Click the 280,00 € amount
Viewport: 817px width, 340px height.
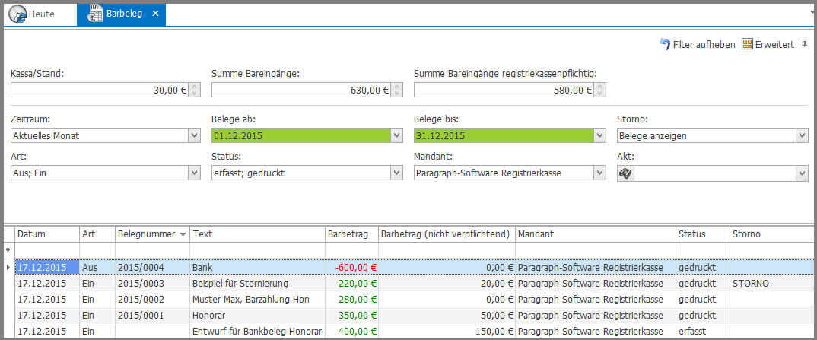coord(357,300)
